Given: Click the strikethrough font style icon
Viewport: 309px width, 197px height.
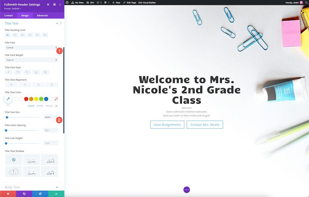Looking at the screenshot, I should pos(45,72).
